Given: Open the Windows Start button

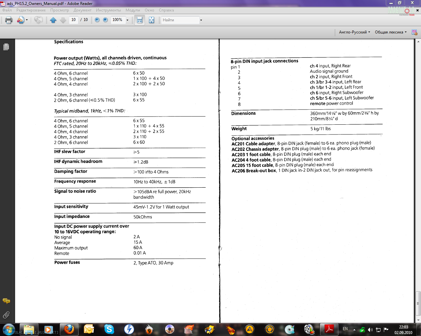Looking at the screenshot, I should click(x=9, y=329).
